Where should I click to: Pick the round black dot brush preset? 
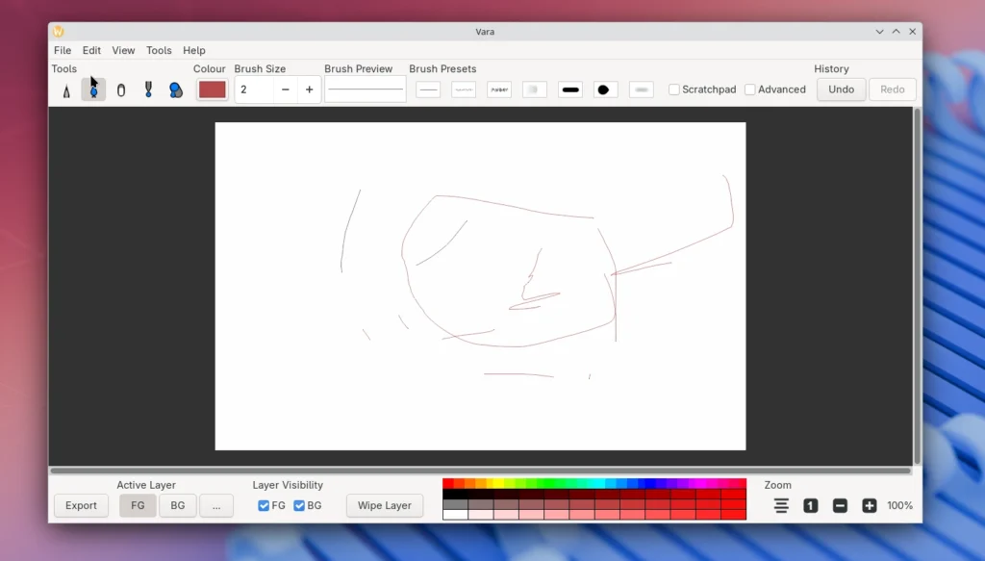coord(605,89)
